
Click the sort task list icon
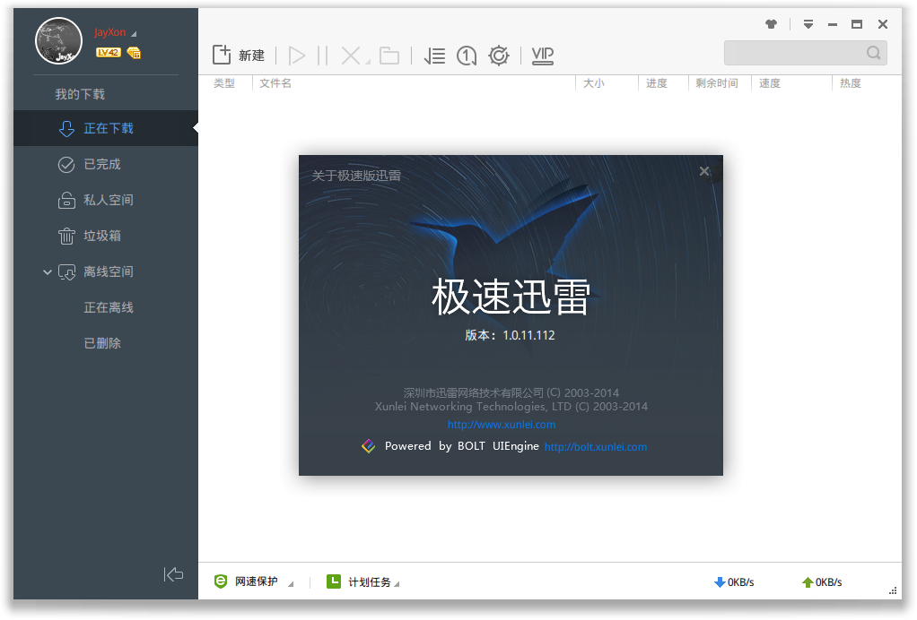434,56
